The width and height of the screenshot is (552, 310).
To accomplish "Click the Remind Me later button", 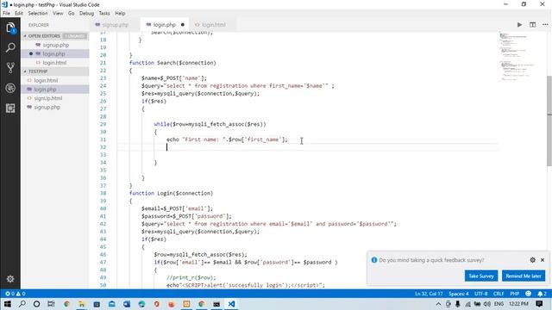I will point(524,276).
